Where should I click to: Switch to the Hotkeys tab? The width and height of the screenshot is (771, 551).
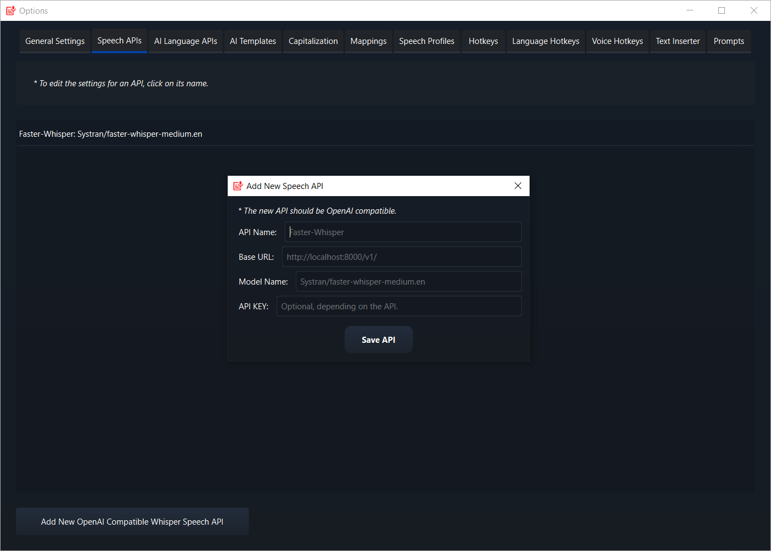(x=483, y=41)
